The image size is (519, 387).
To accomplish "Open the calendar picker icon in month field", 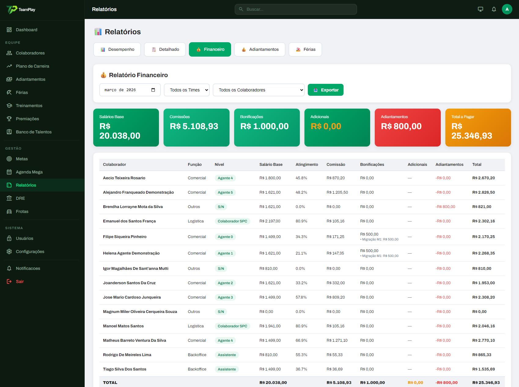I will tap(153, 90).
